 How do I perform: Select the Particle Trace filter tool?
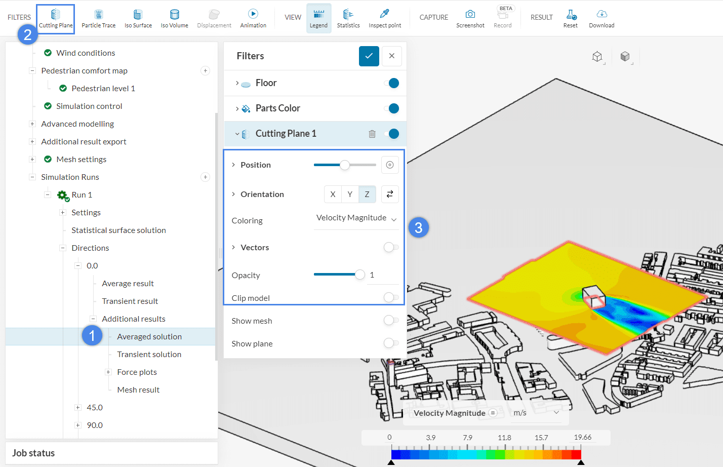(x=98, y=19)
